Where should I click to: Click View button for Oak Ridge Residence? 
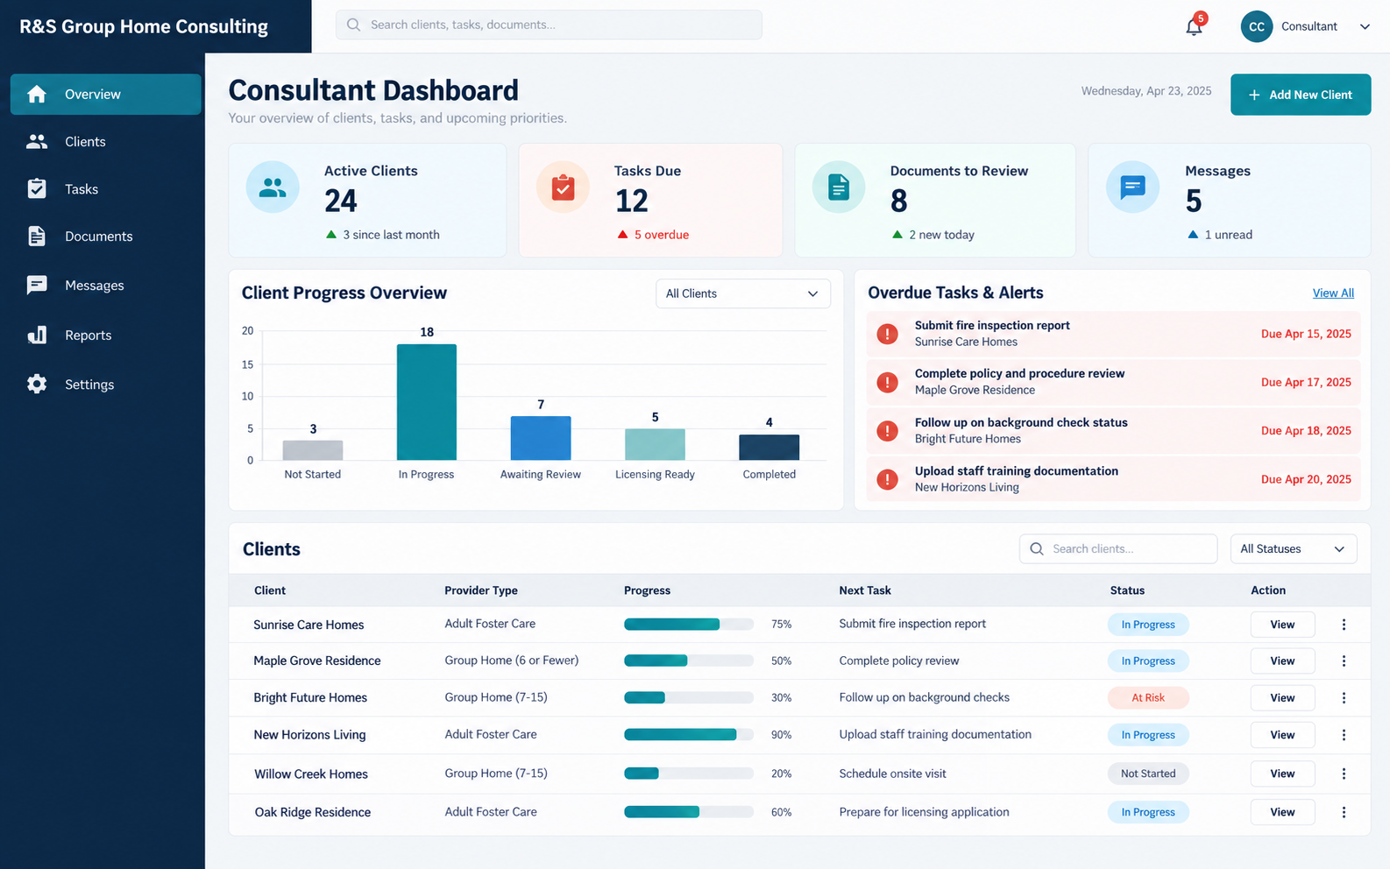click(1282, 812)
